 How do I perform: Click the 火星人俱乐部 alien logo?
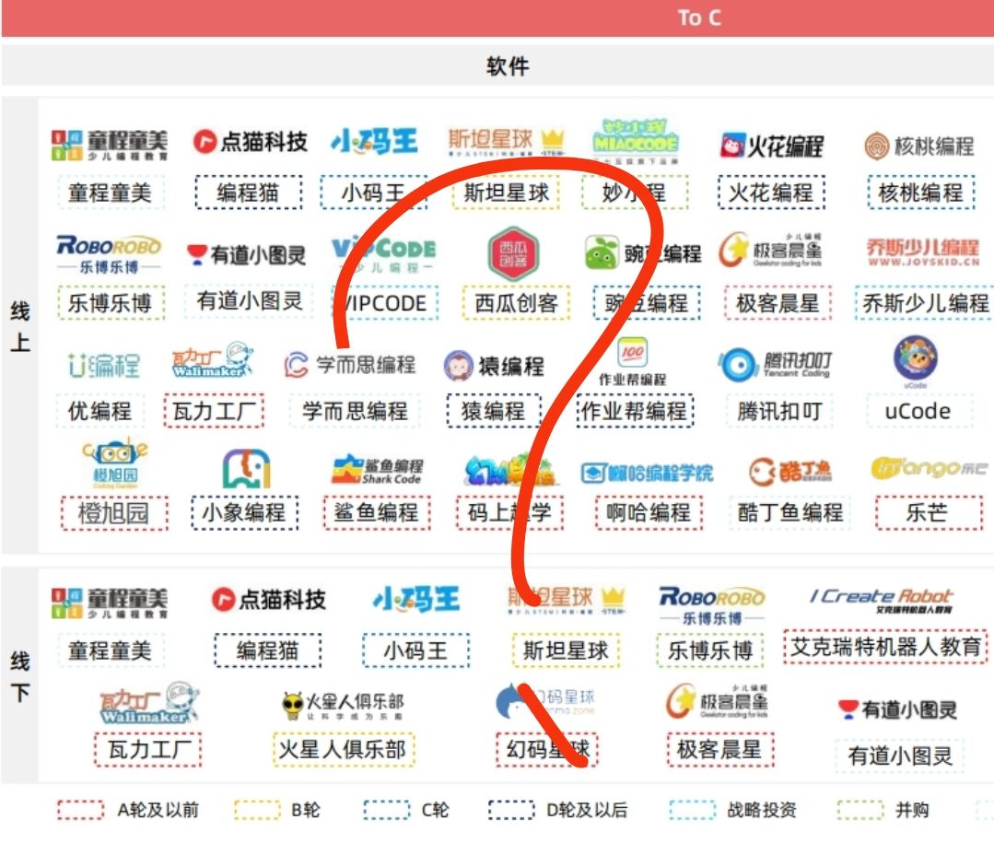coord(343,704)
